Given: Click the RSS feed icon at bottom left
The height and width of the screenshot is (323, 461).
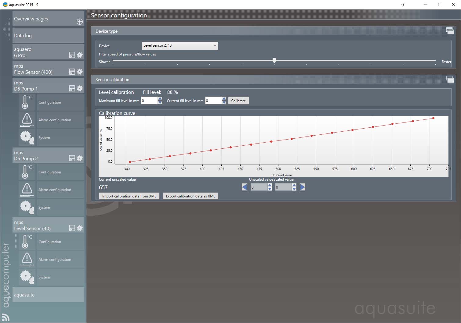Looking at the screenshot, I should click(5, 317).
